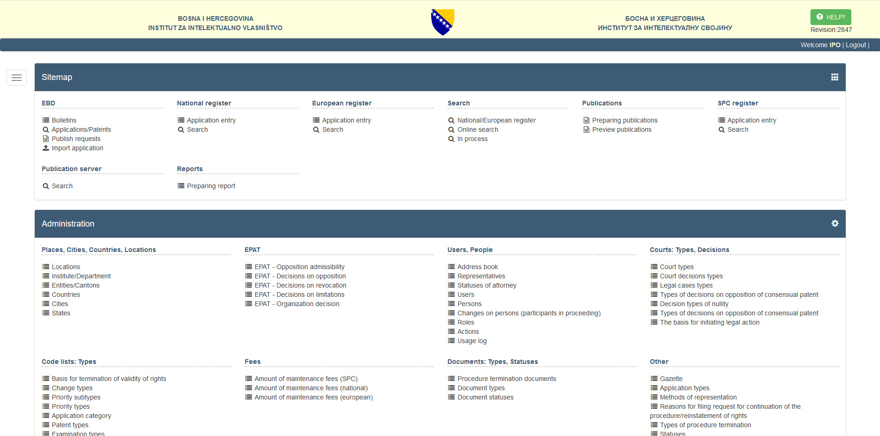The image size is (880, 436).
Task: Open Statuses of attorney
Action: 487,285
